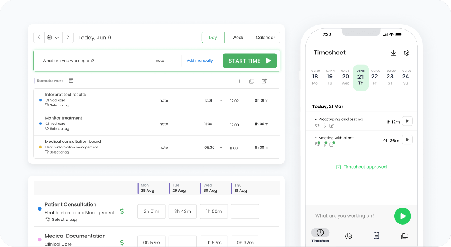
Task: Click the Mon 28 Aug column header
Action: pyautogui.click(x=147, y=188)
